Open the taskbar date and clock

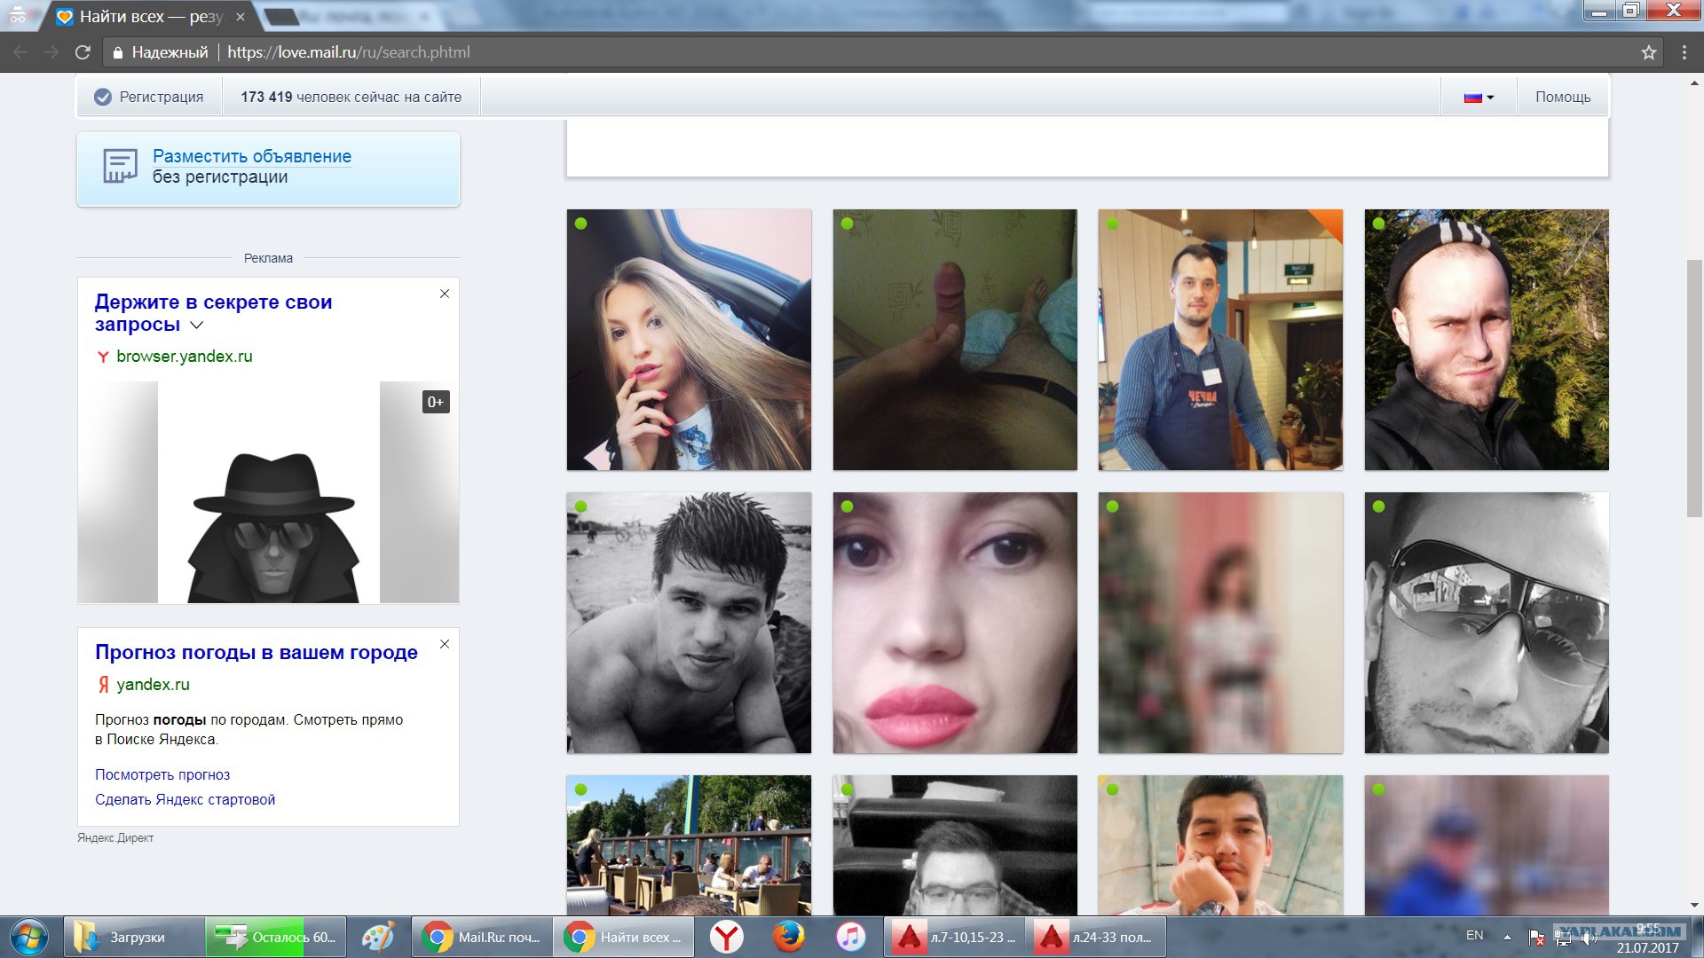coord(1648,938)
